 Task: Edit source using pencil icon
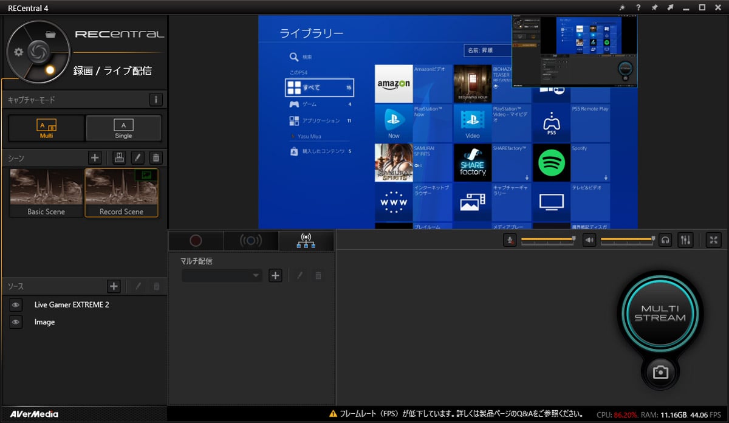138,286
